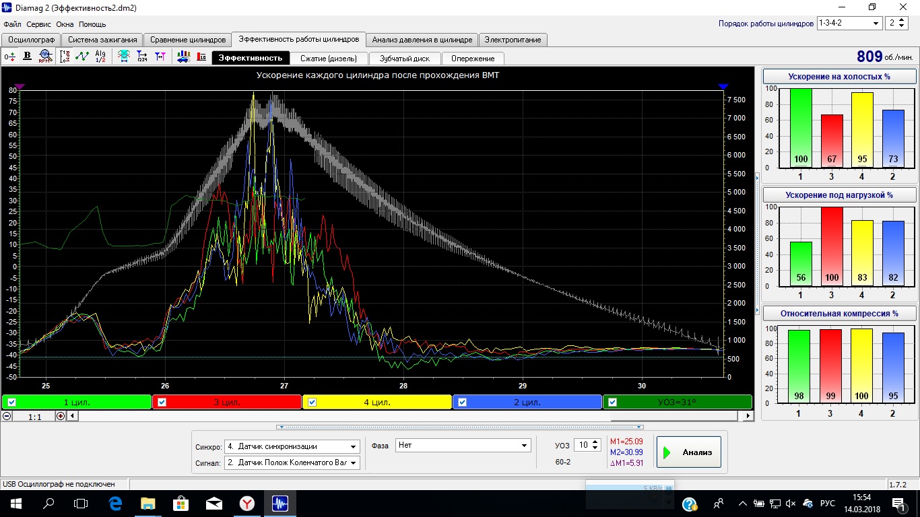Click the volume muted tray icon
Image resolution: width=920 pixels, height=517 pixels.
tap(791, 503)
